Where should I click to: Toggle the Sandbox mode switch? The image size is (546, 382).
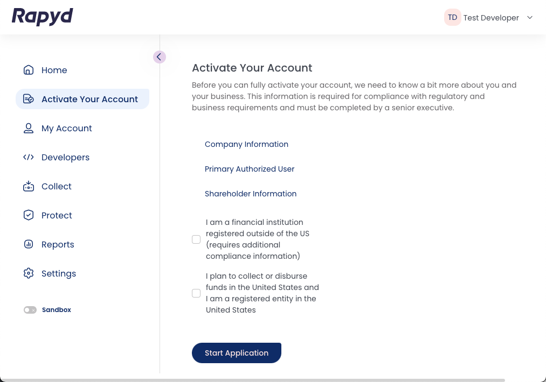30,310
